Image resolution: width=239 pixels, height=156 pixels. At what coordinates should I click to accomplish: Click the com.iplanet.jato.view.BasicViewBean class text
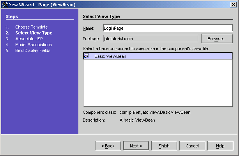click(155, 112)
